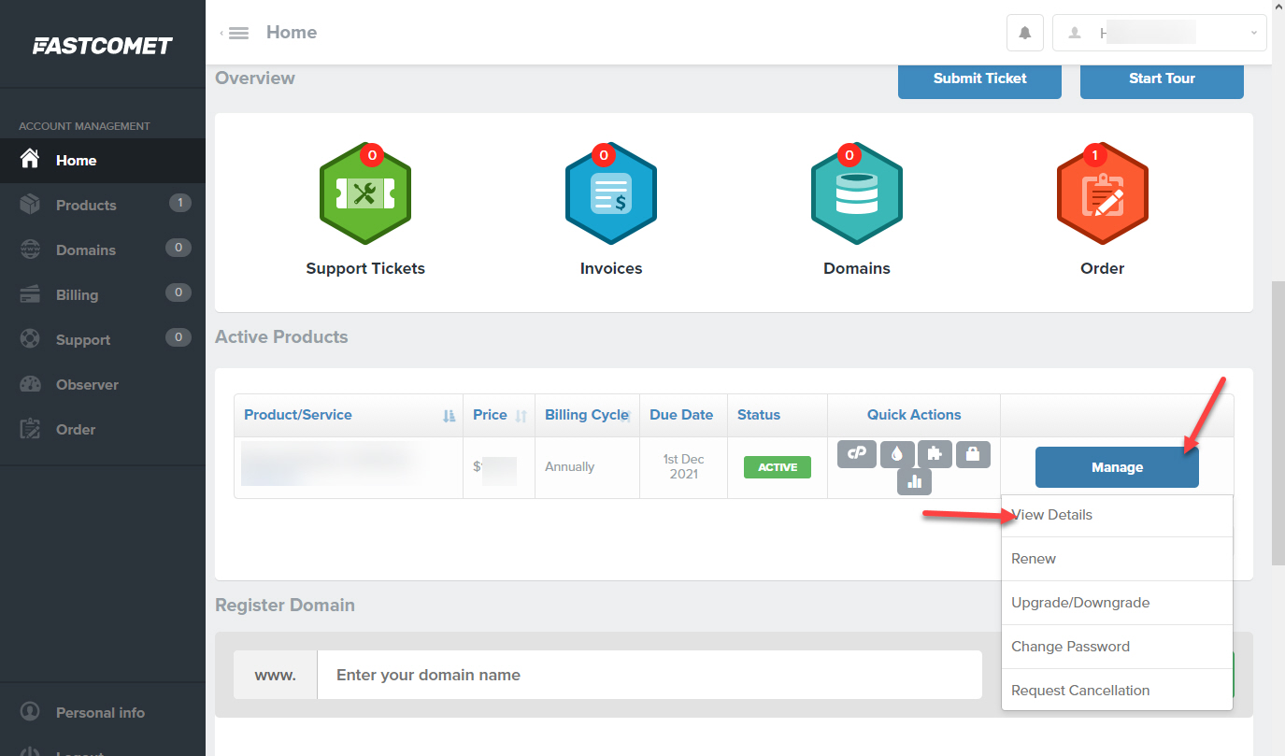The image size is (1285, 756).
Task: Select Request Cancellation menu option
Action: pos(1118,691)
